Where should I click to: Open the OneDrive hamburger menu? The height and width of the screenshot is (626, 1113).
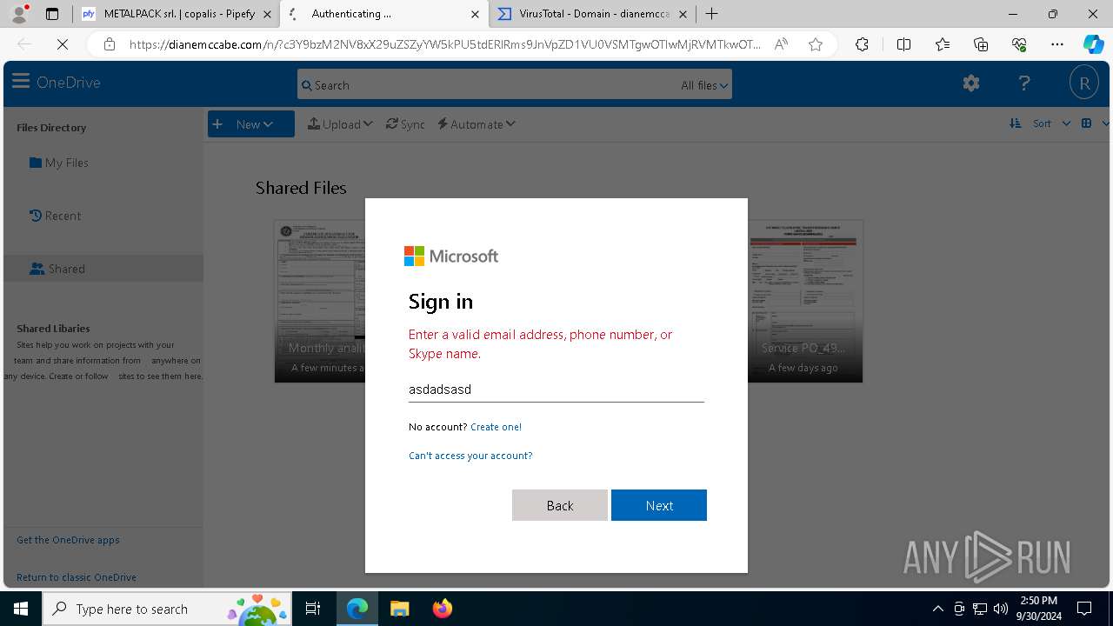[x=21, y=83]
